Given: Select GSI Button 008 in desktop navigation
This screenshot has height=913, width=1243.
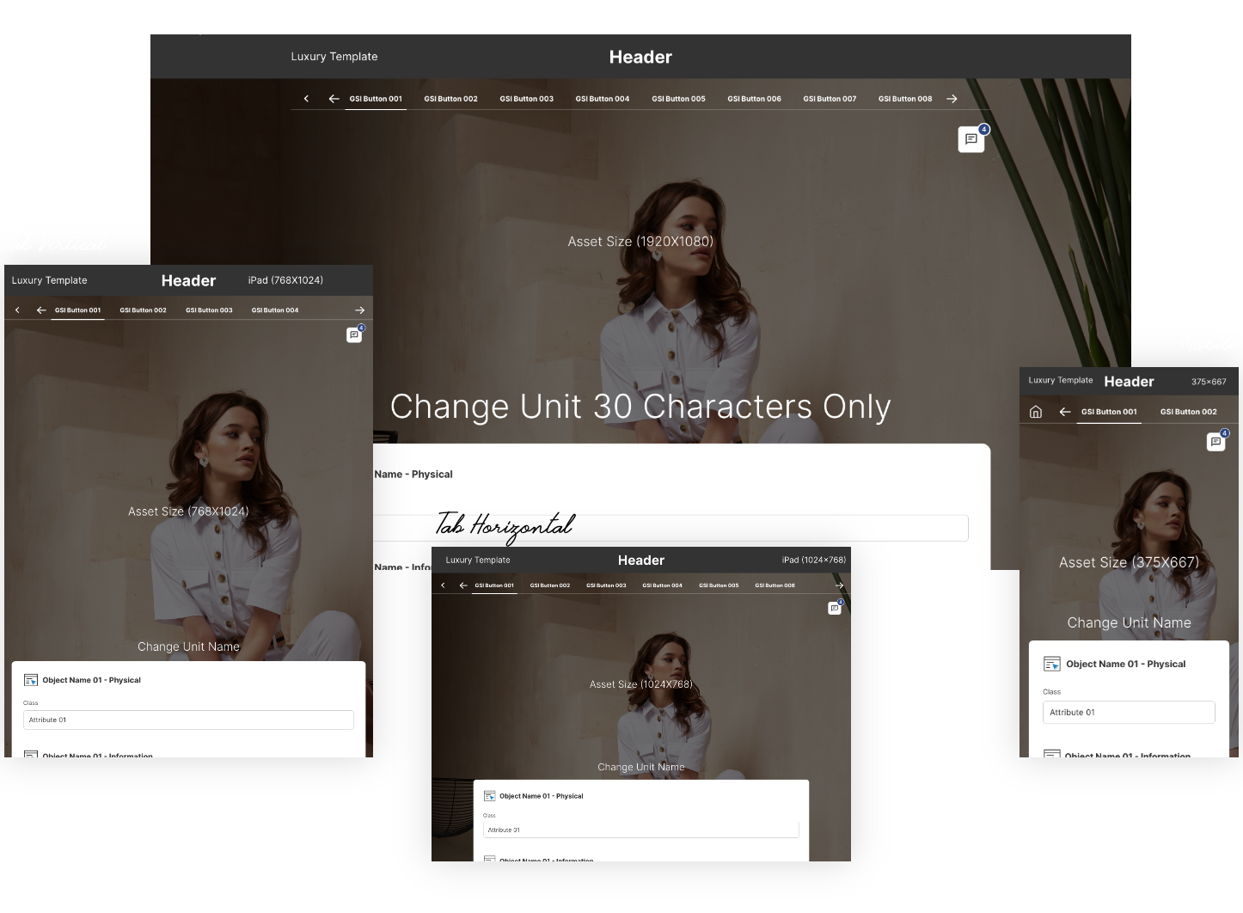Looking at the screenshot, I should click(904, 99).
